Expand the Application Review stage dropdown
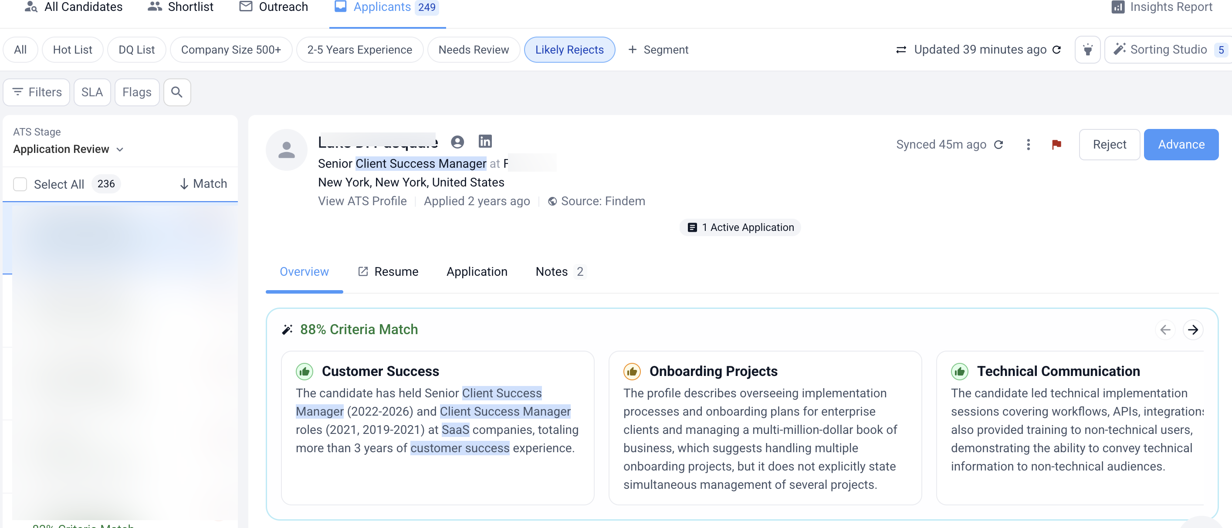 68,149
